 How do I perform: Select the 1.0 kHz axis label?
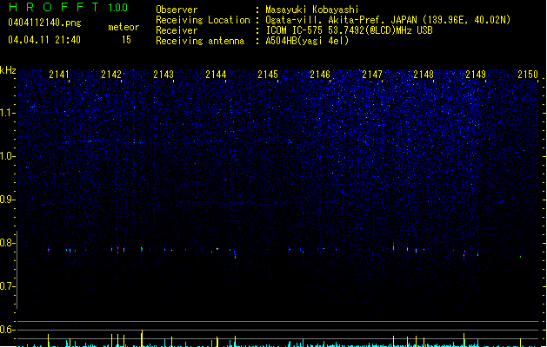coord(8,156)
